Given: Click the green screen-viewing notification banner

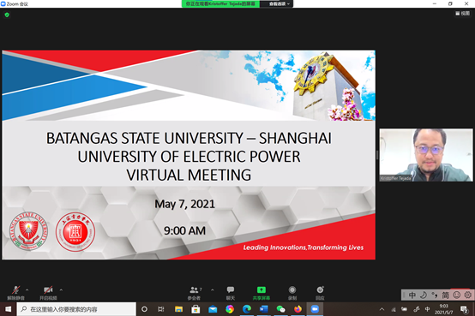Looking at the screenshot, I should tap(220, 4).
